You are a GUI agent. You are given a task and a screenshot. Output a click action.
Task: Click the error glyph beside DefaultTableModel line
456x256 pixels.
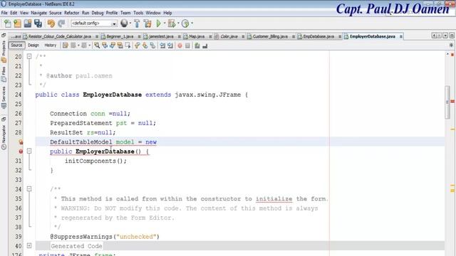21,142
